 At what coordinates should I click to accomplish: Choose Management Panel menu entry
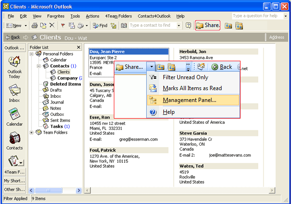coord(193,100)
